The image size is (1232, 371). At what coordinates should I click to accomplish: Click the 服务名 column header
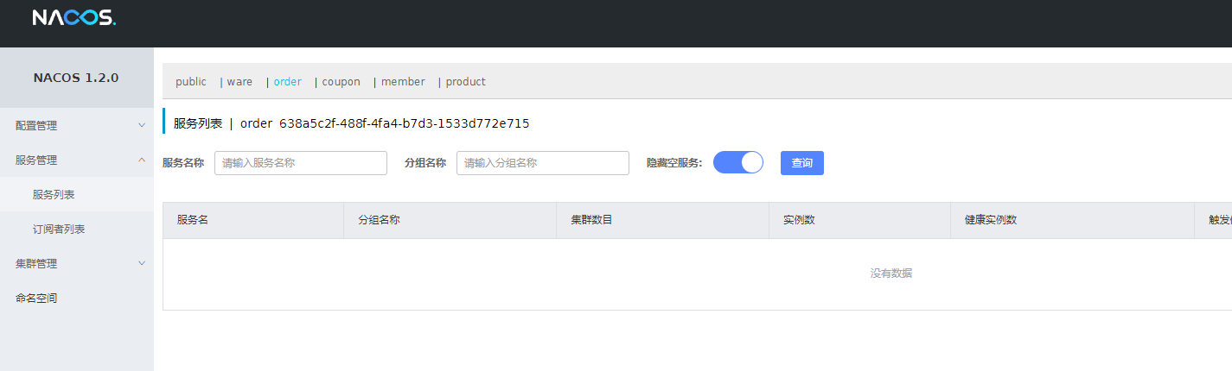click(x=193, y=220)
